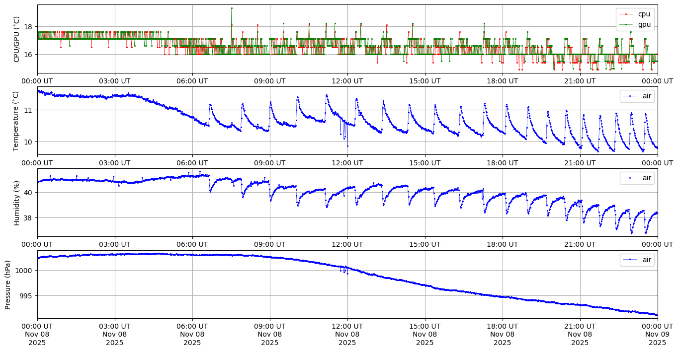Click the CPU/GPU (°C) y-axis label

point(16,39)
